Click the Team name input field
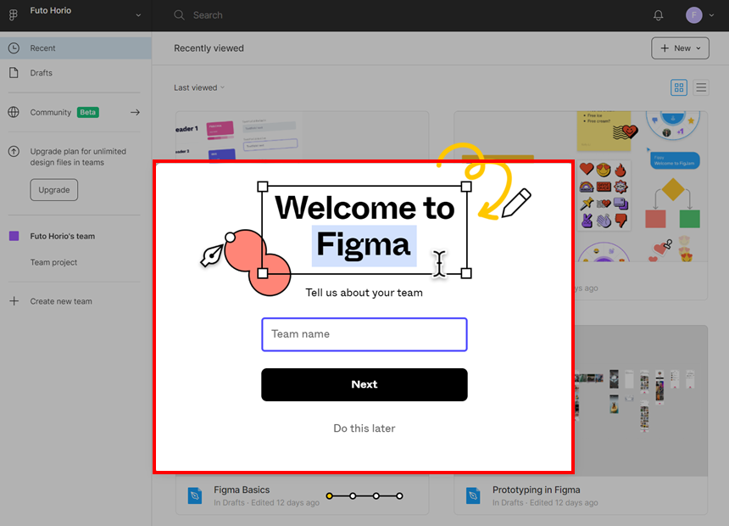Image resolution: width=729 pixels, height=526 pixels. 364,334
